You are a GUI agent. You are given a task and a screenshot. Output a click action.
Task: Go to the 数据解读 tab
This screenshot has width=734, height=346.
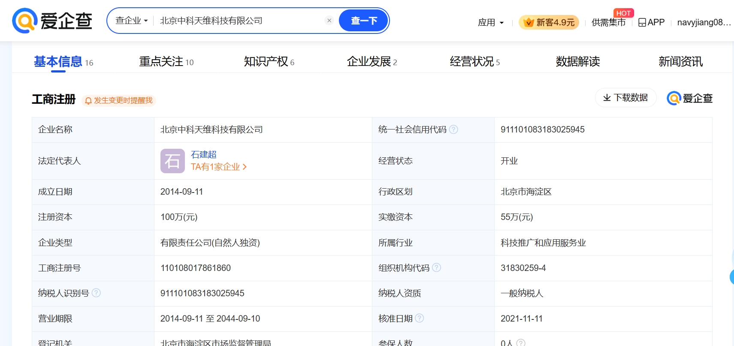pos(578,62)
